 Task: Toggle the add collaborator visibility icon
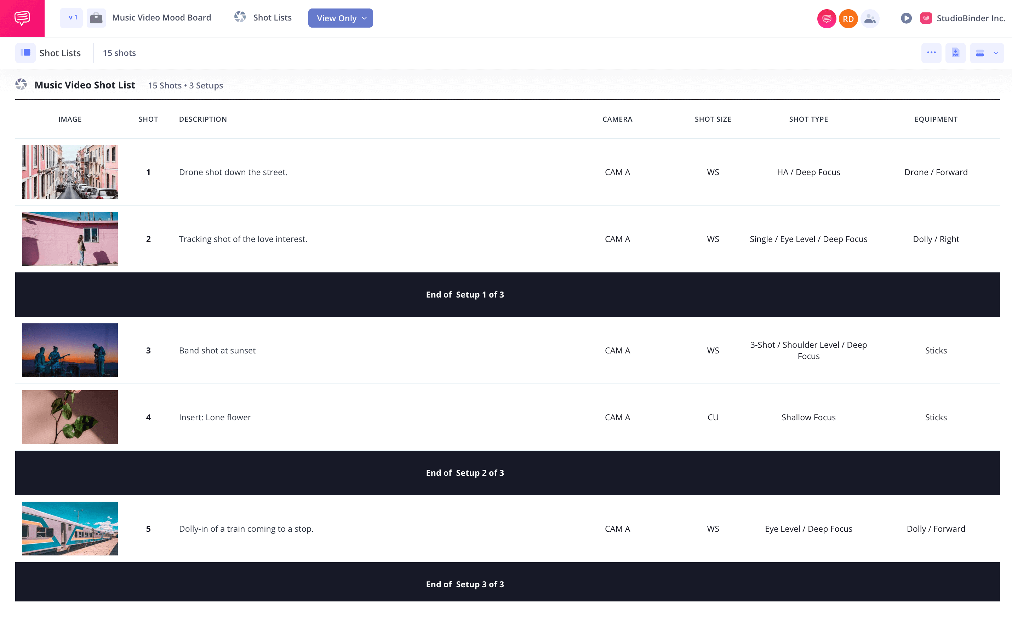[x=868, y=18]
